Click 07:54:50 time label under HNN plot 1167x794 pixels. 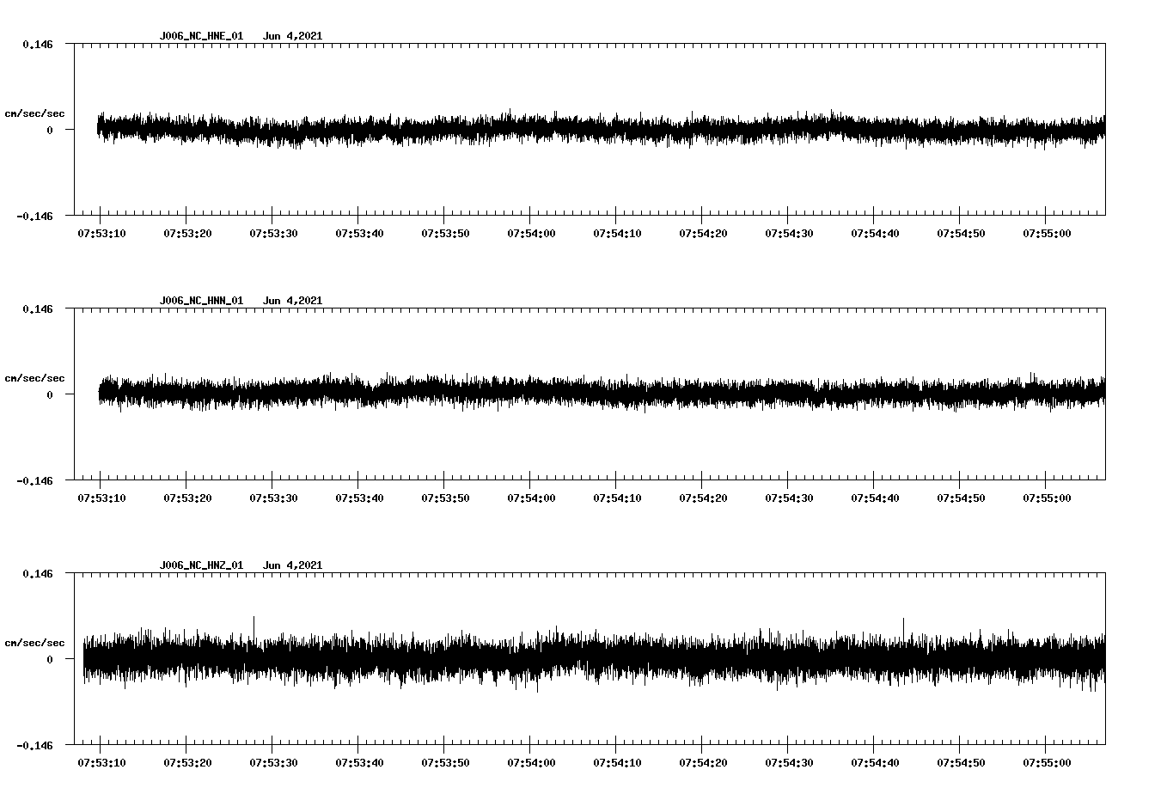961,498
